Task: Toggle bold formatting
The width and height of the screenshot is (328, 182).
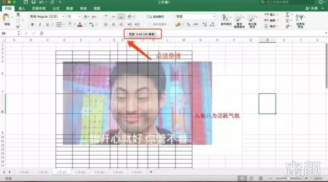Action: pos(32,25)
